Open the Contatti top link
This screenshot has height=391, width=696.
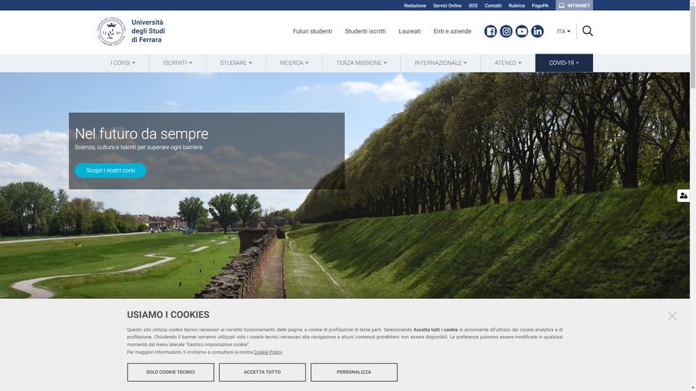pos(493,6)
